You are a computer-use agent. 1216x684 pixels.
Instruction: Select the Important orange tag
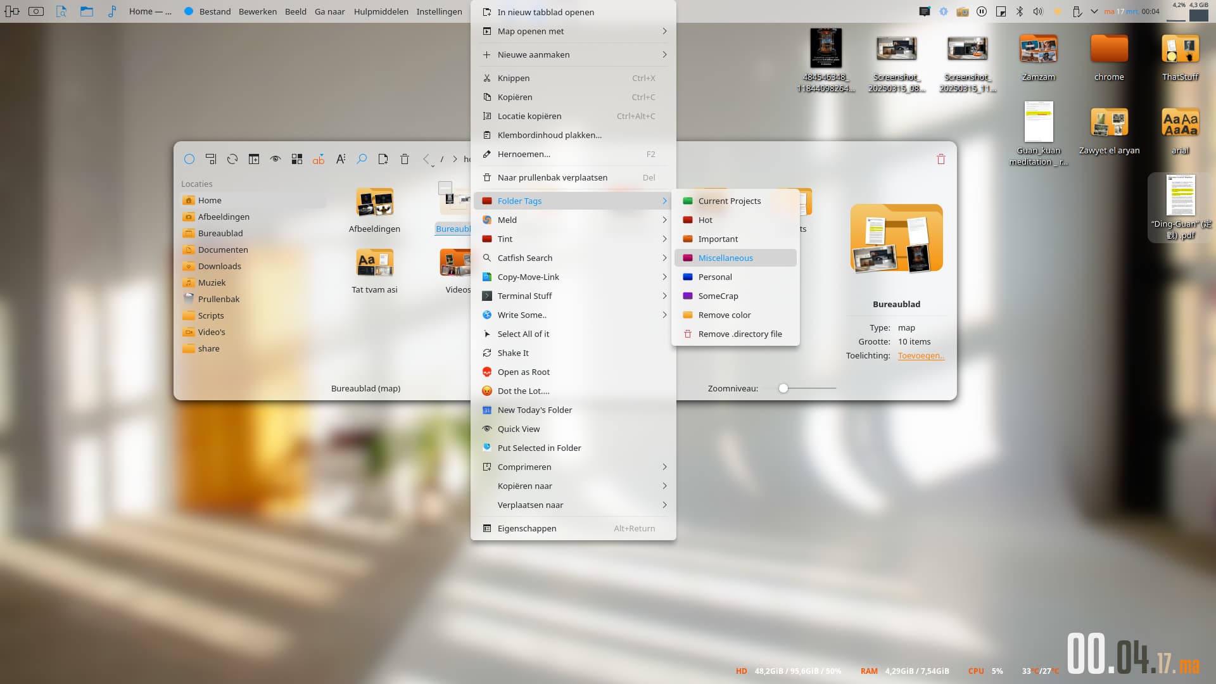[735, 239]
